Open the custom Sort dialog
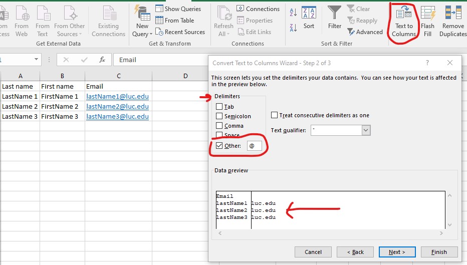The height and width of the screenshot is (265, 467). coord(309,18)
